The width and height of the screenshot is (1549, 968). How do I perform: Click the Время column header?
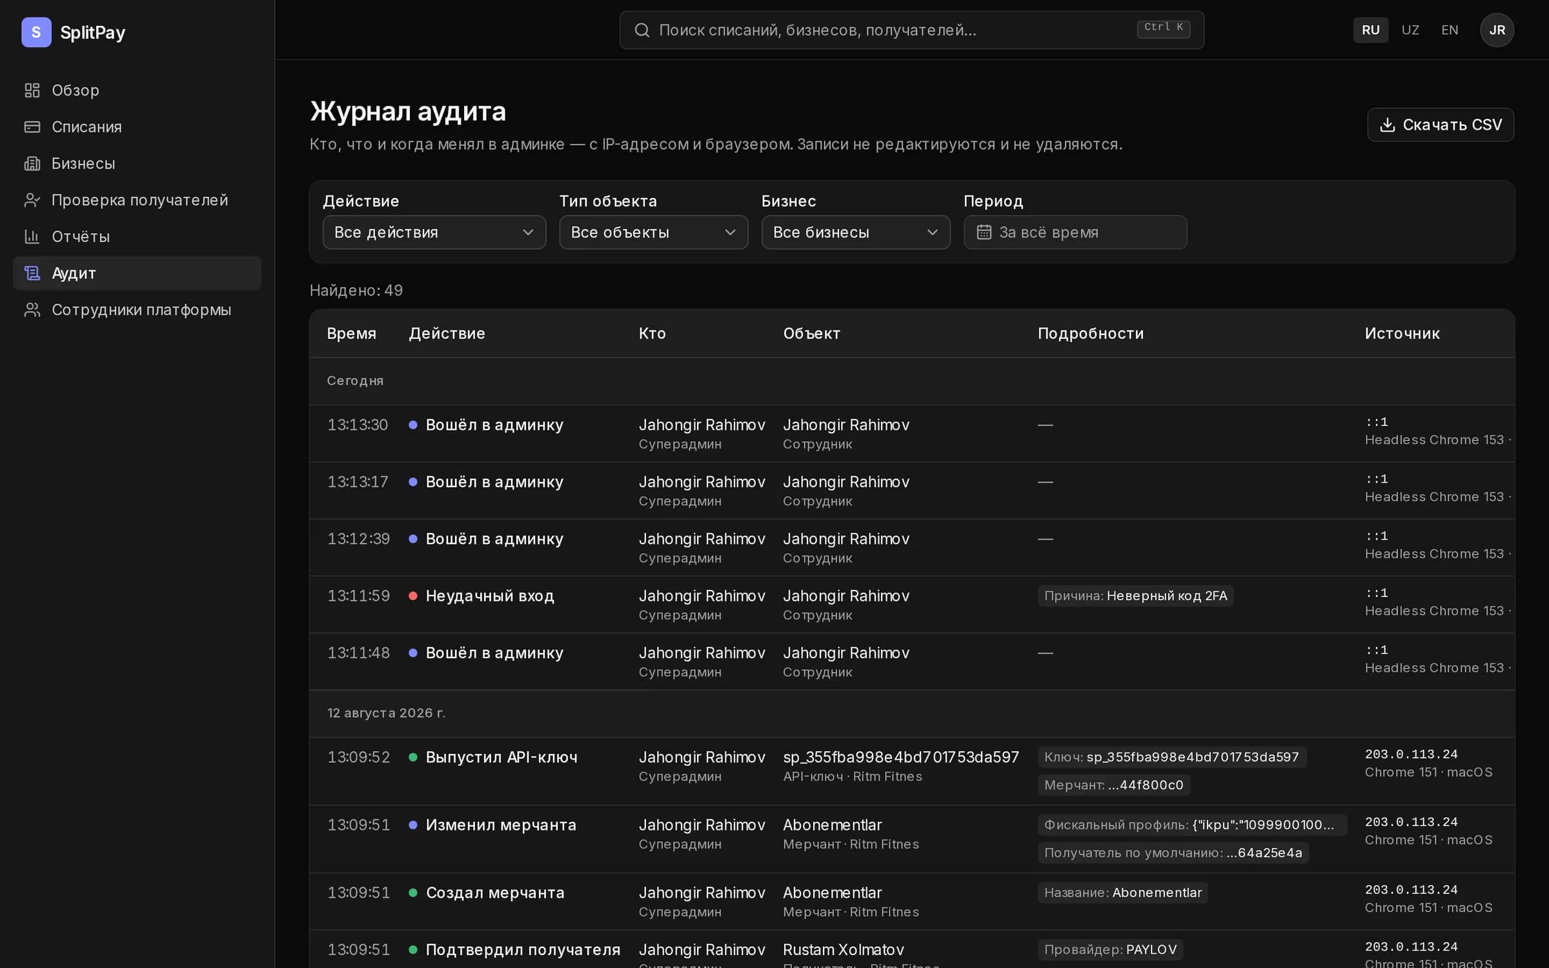[351, 334]
